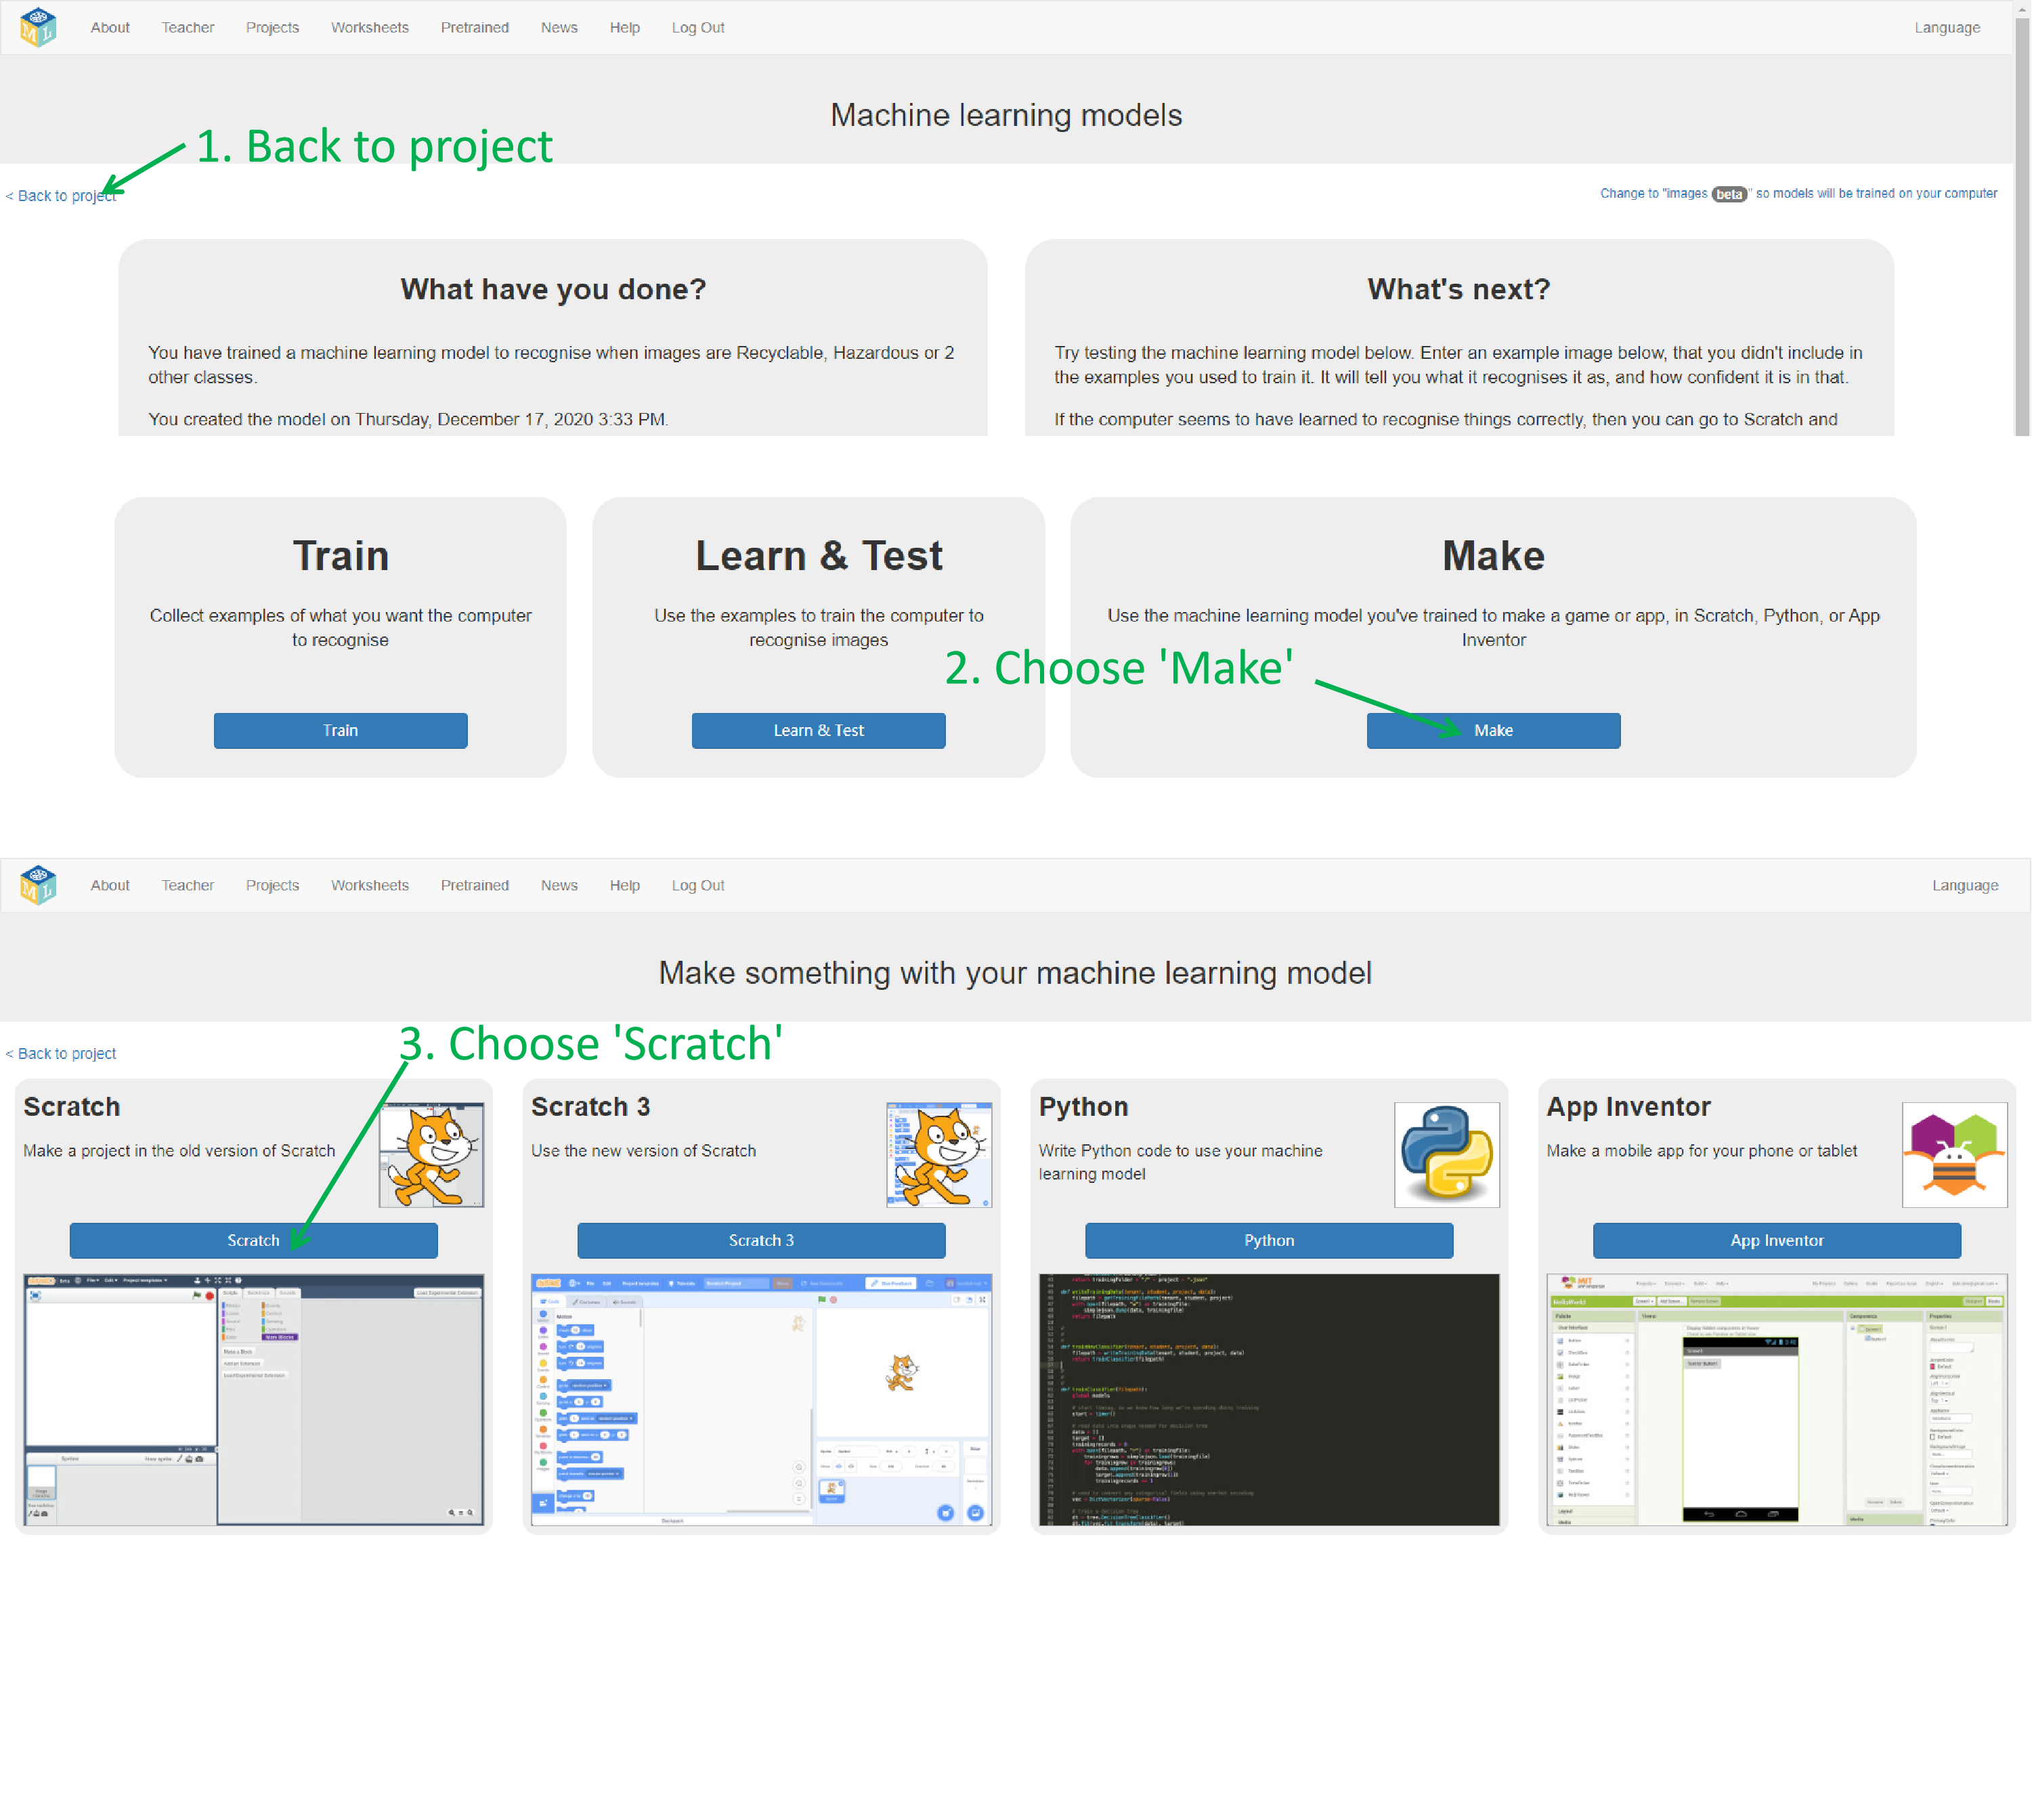Open News in the lower navbar
Viewport: 2032px width, 1820px height.
point(559,885)
